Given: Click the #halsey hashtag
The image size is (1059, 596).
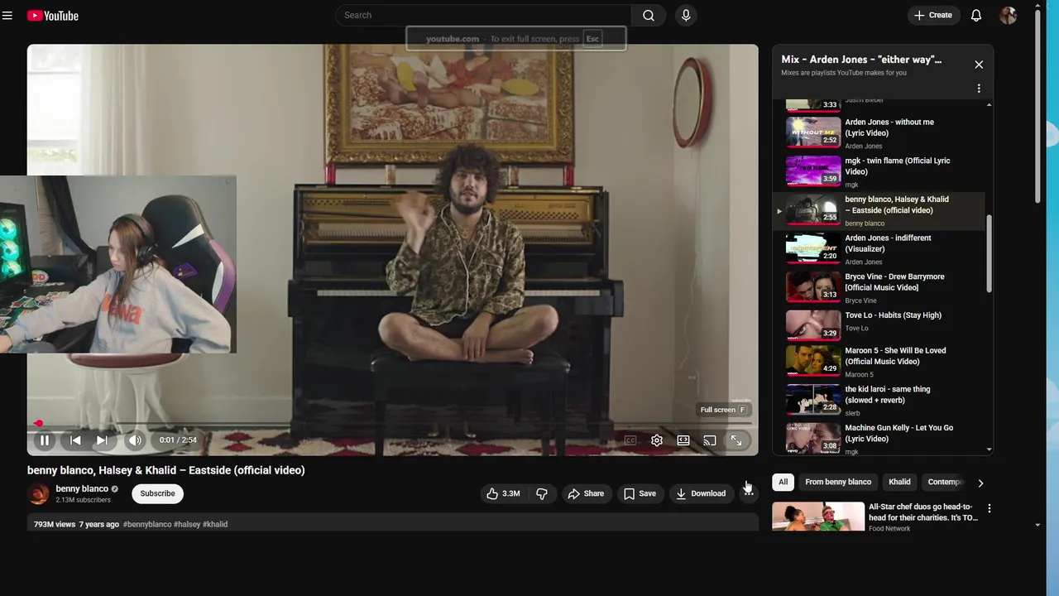Looking at the screenshot, I should [x=187, y=524].
